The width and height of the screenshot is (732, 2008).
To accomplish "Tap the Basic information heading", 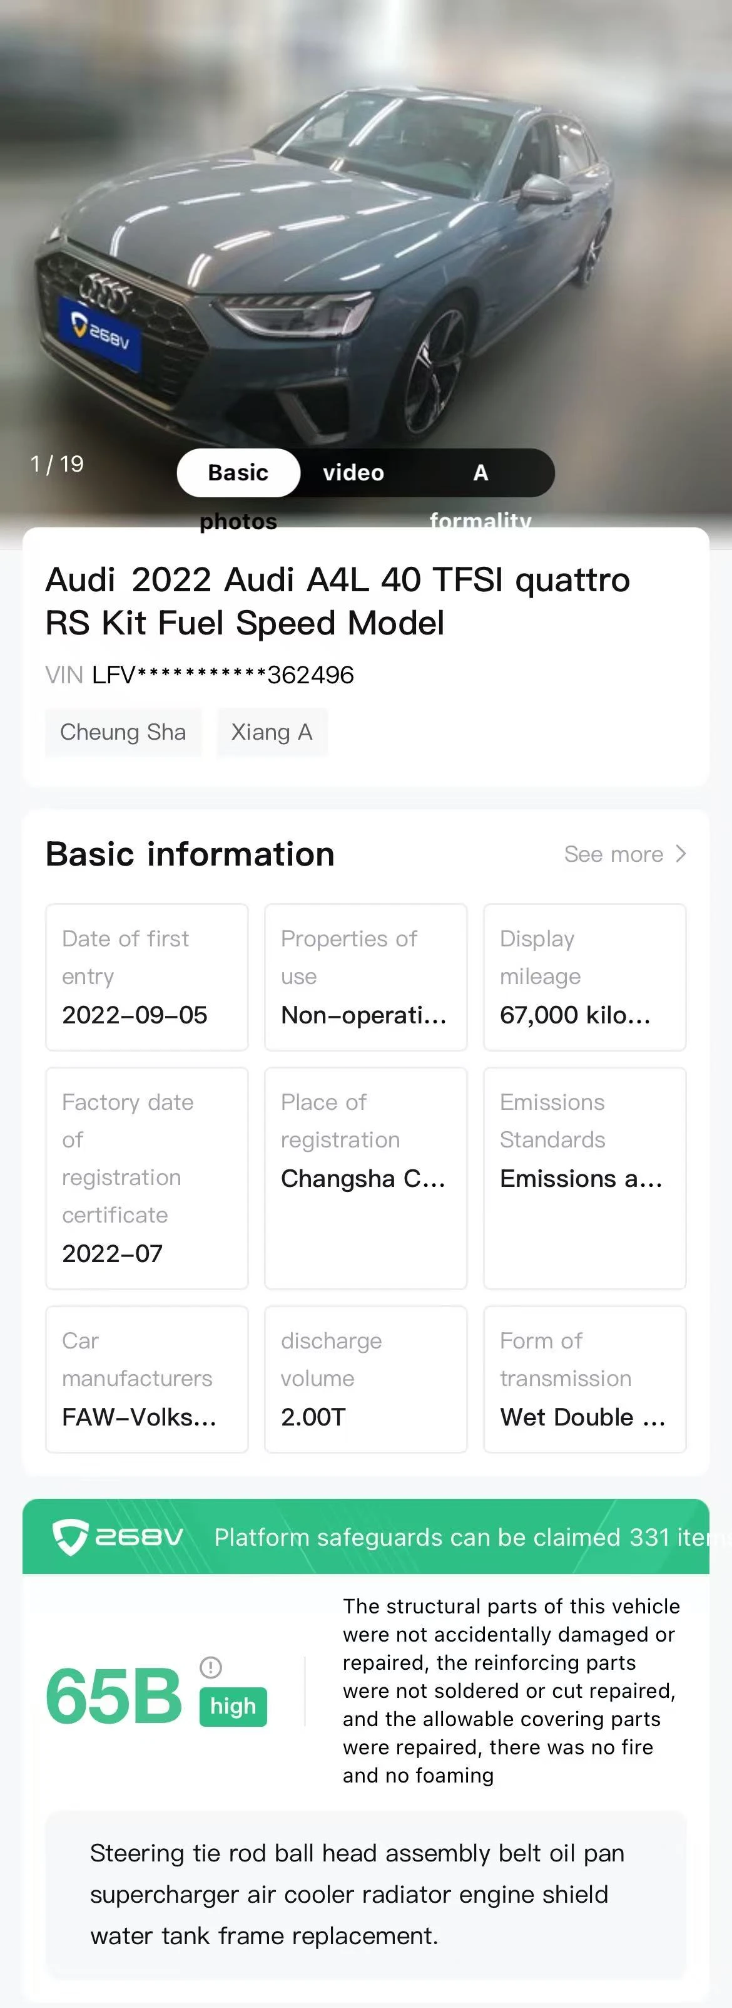I will (190, 854).
